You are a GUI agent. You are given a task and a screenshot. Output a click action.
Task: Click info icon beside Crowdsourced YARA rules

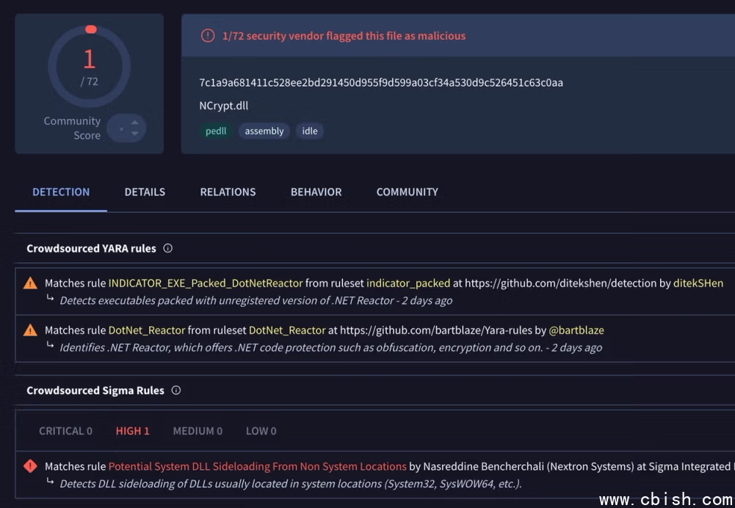click(167, 248)
